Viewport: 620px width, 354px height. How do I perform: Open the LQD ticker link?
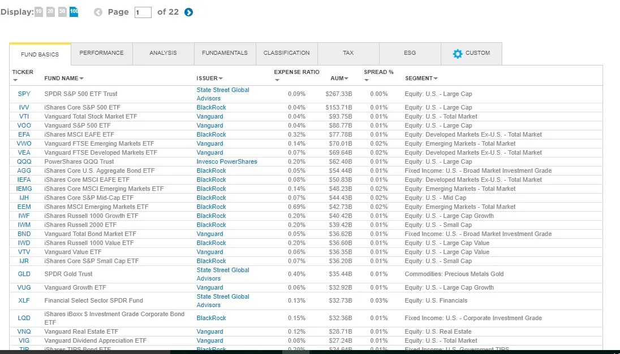pyautogui.click(x=24, y=318)
